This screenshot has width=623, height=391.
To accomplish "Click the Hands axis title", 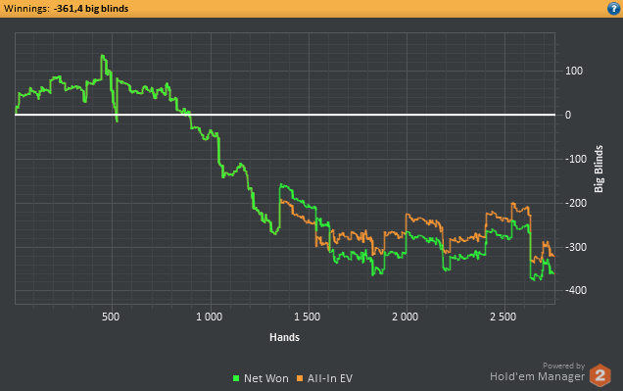I will click(x=284, y=337).
